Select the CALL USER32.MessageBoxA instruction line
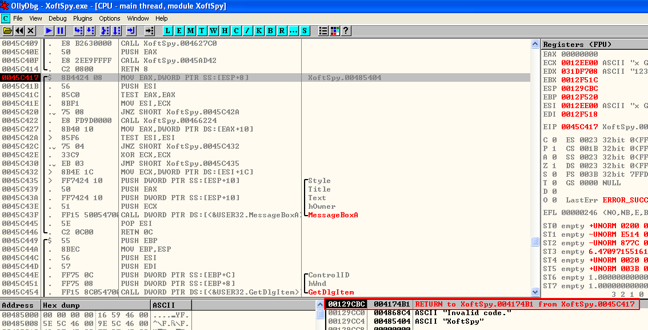The width and height of the screenshot is (648, 330). click(x=265, y=214)
